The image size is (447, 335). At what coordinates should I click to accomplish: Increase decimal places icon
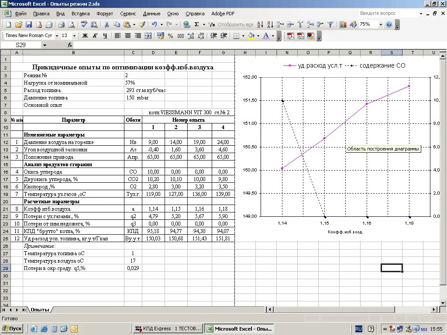(x=191, y=36)
